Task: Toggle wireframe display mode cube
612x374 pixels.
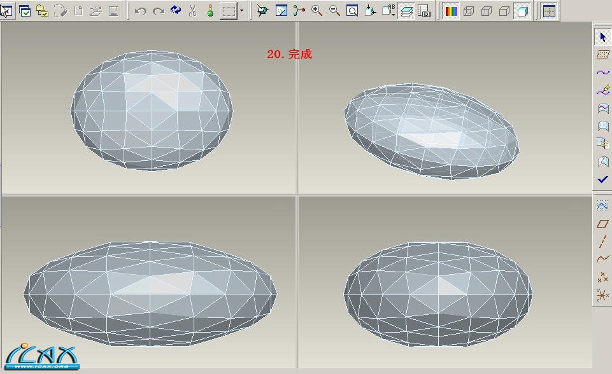Action: (469, 11)
